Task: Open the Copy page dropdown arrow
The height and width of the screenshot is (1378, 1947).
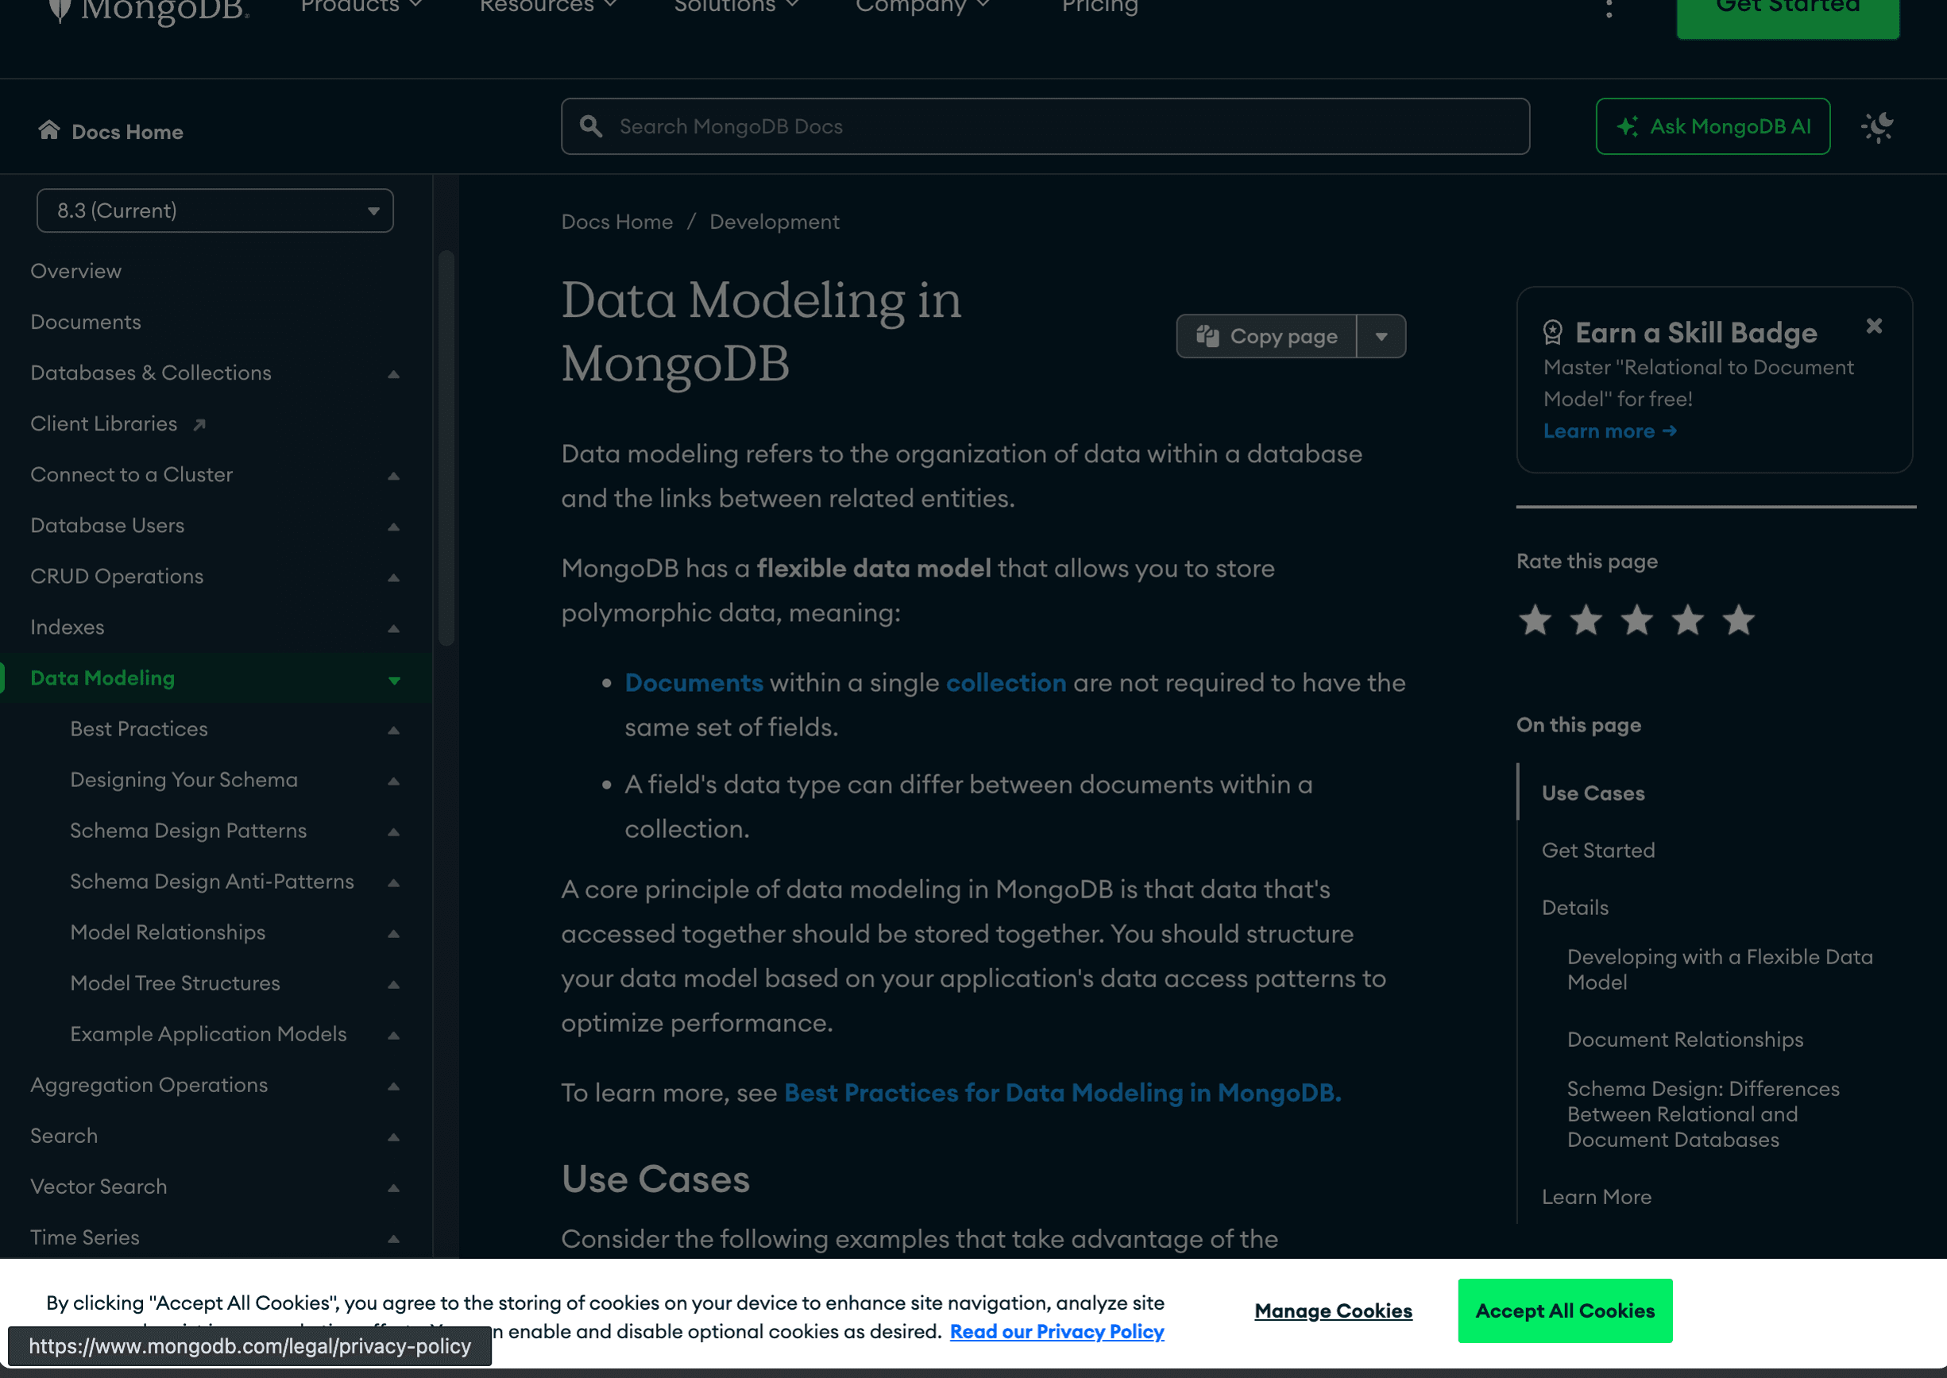Action: click(1381, 336)
